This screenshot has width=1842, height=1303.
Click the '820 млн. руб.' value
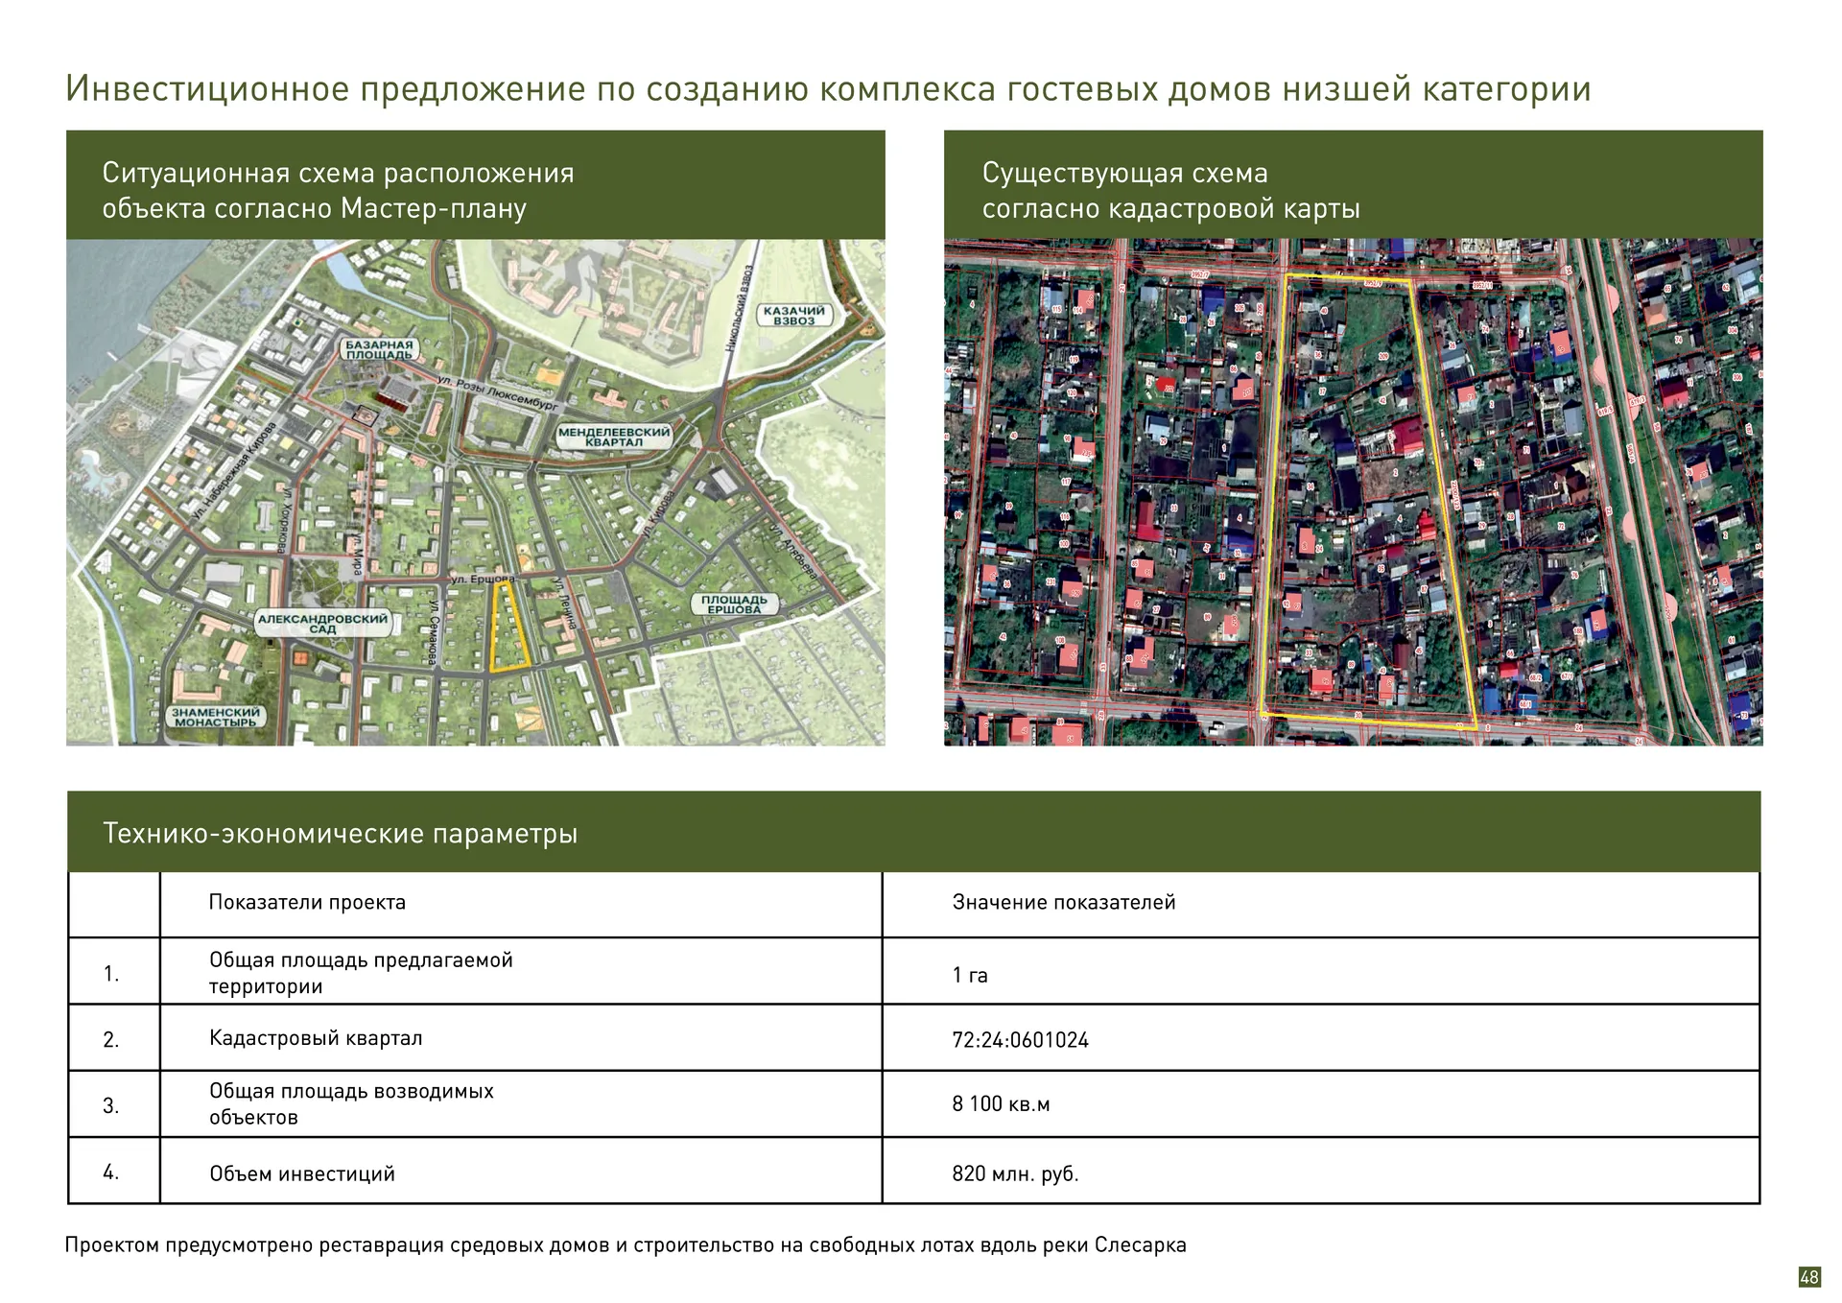(x=1015, y=1173)
